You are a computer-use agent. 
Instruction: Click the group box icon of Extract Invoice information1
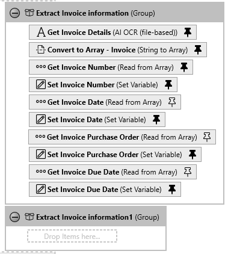(x=29, y=217)
